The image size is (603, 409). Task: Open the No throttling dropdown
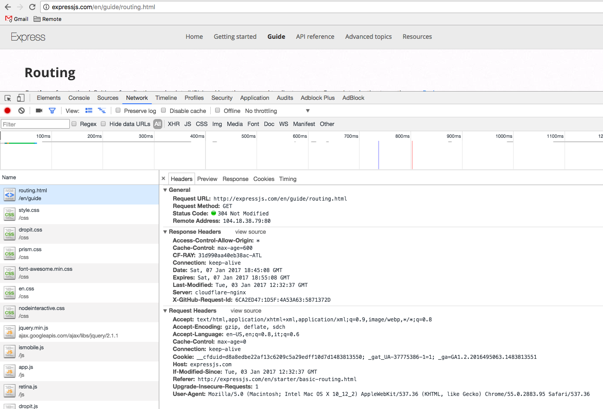click(278, 111)
